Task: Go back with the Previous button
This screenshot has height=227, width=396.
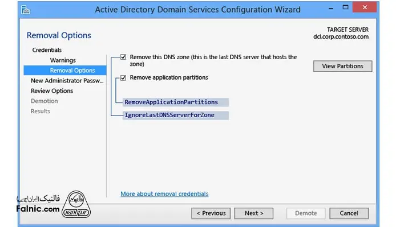Action: [x=211, y=213]
